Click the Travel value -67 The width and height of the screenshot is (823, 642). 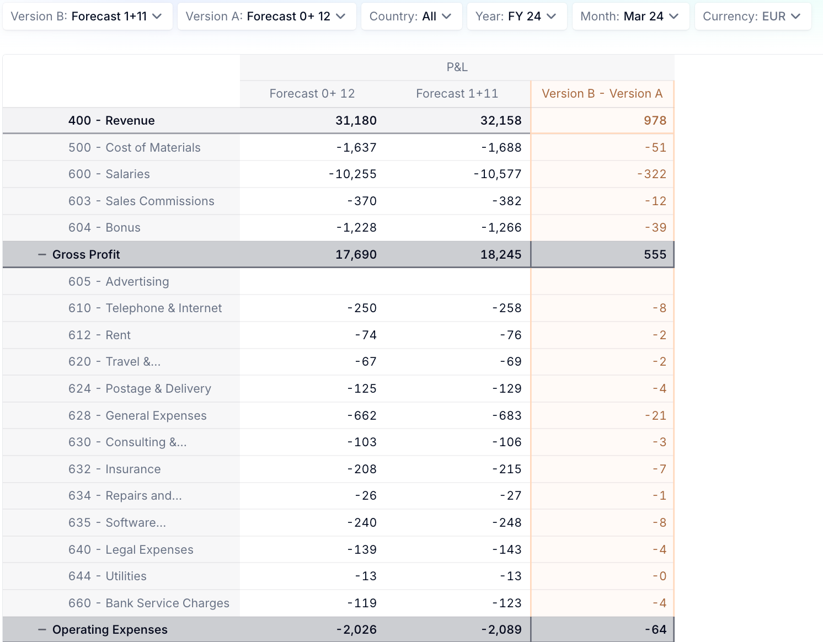[366, 362]
